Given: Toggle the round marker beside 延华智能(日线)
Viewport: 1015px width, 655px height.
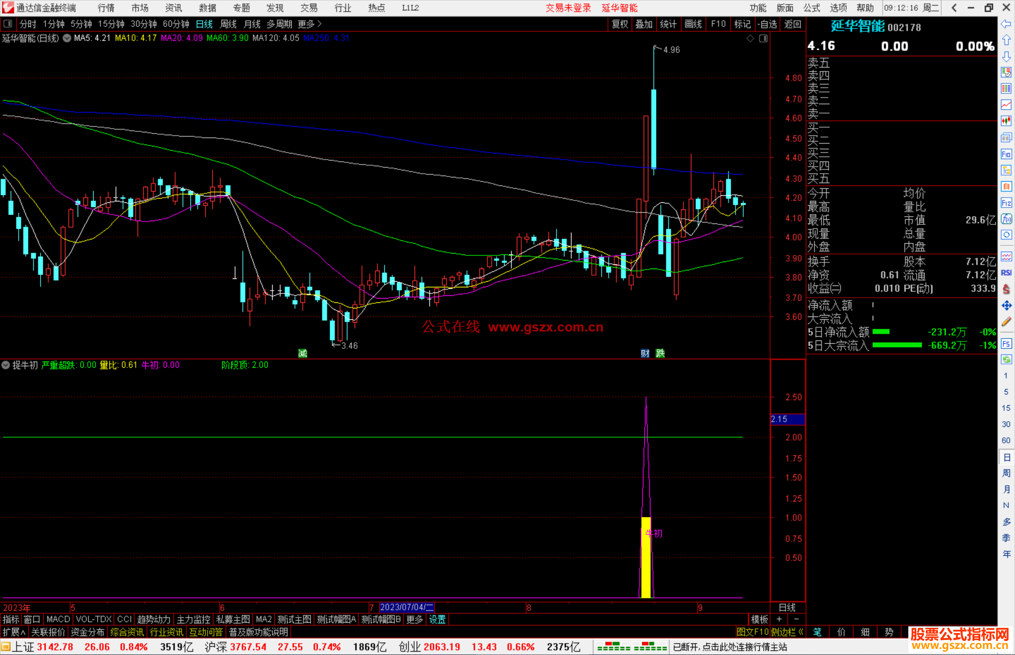Looking at the screenshot, I should click(x=67, y=38).
